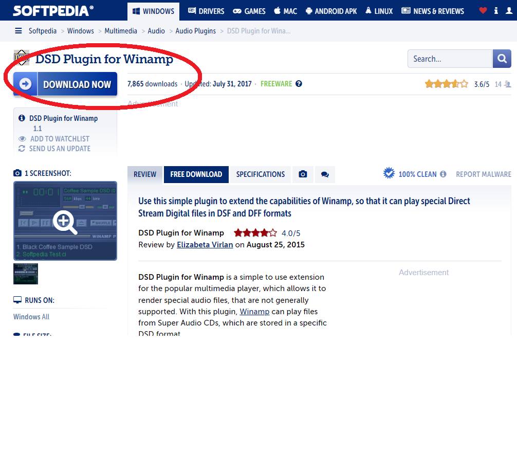Click the 100% CLEAN label
Viewport: 517px width, 451px height.
[417, 174]
